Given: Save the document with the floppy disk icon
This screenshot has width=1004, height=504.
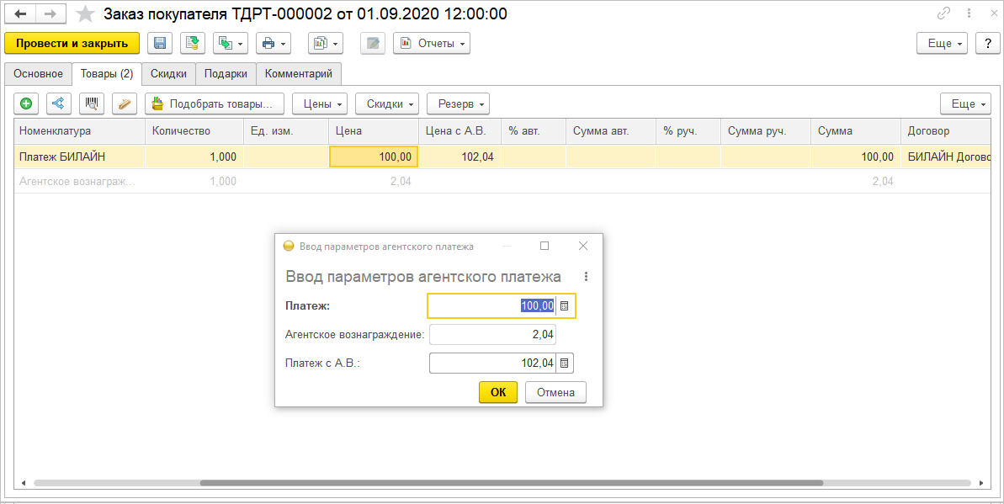Looking at the screenshot, I should click(160, 44).
